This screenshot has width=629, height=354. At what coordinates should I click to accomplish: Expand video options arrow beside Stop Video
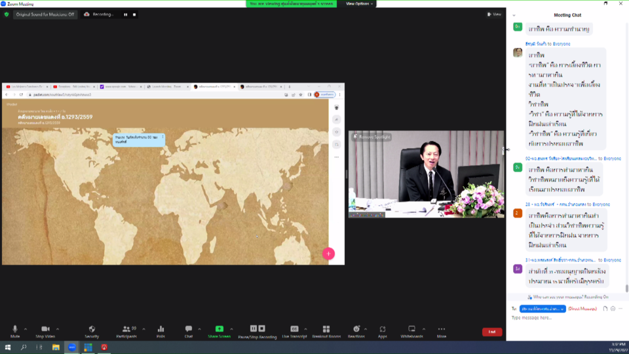[58, 330]
